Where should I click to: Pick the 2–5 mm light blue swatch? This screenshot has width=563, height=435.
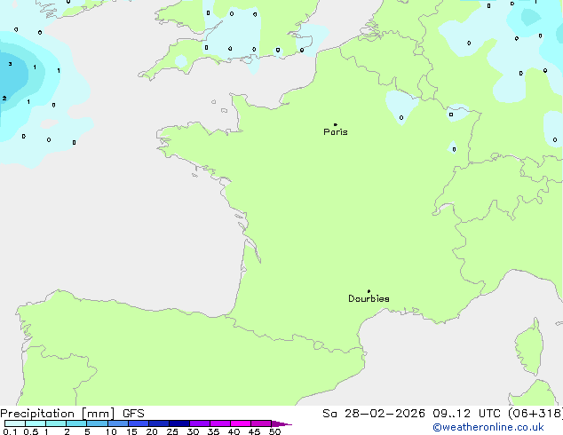(76, 423)
